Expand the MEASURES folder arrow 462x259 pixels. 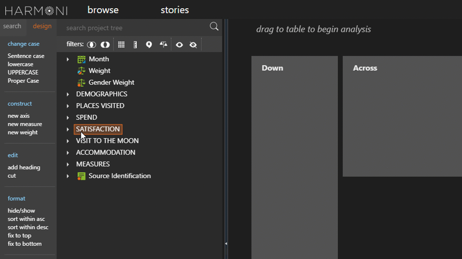tap(68, 164)
